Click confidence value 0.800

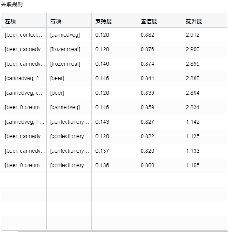[147, 165]
